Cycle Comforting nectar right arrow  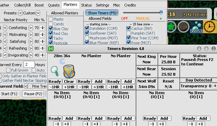click(x=30, y=28)
